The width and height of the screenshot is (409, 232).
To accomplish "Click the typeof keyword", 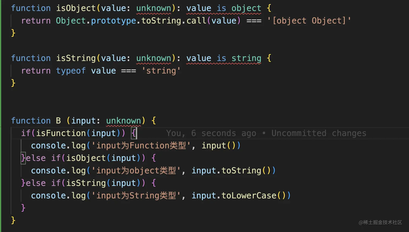I will pyautogui.click(x=71, y=71).
